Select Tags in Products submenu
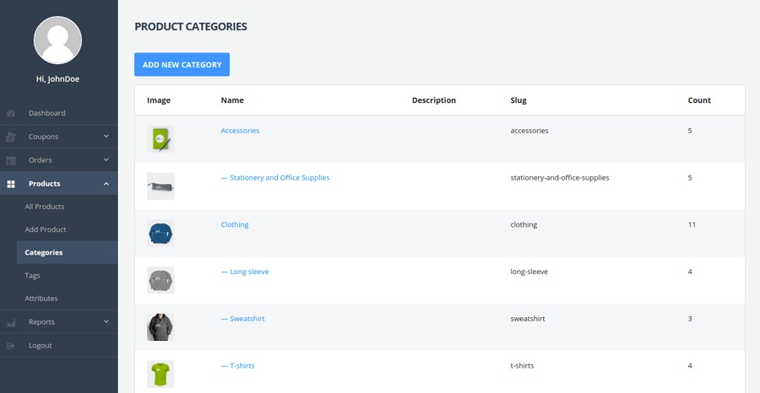The width and height of the screenshot is (760, 393). [x=32, y=276]
